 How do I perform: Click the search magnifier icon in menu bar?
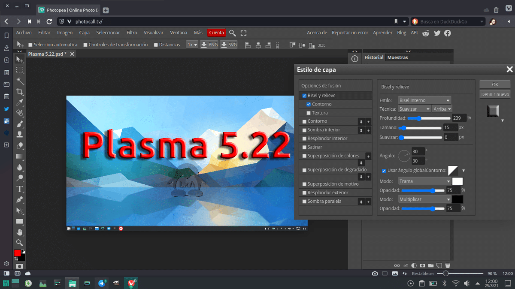point(232,33)
